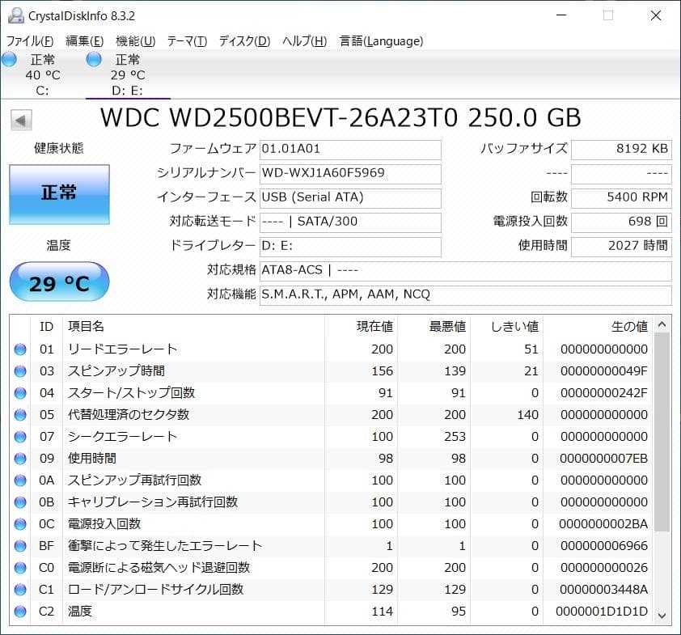Click status orb for スピンアップ時間 row
681x635 pixels.
[x=20, y=371]
